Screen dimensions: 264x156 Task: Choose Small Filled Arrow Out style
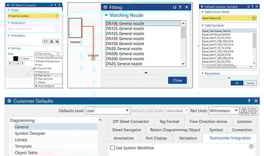48,58
